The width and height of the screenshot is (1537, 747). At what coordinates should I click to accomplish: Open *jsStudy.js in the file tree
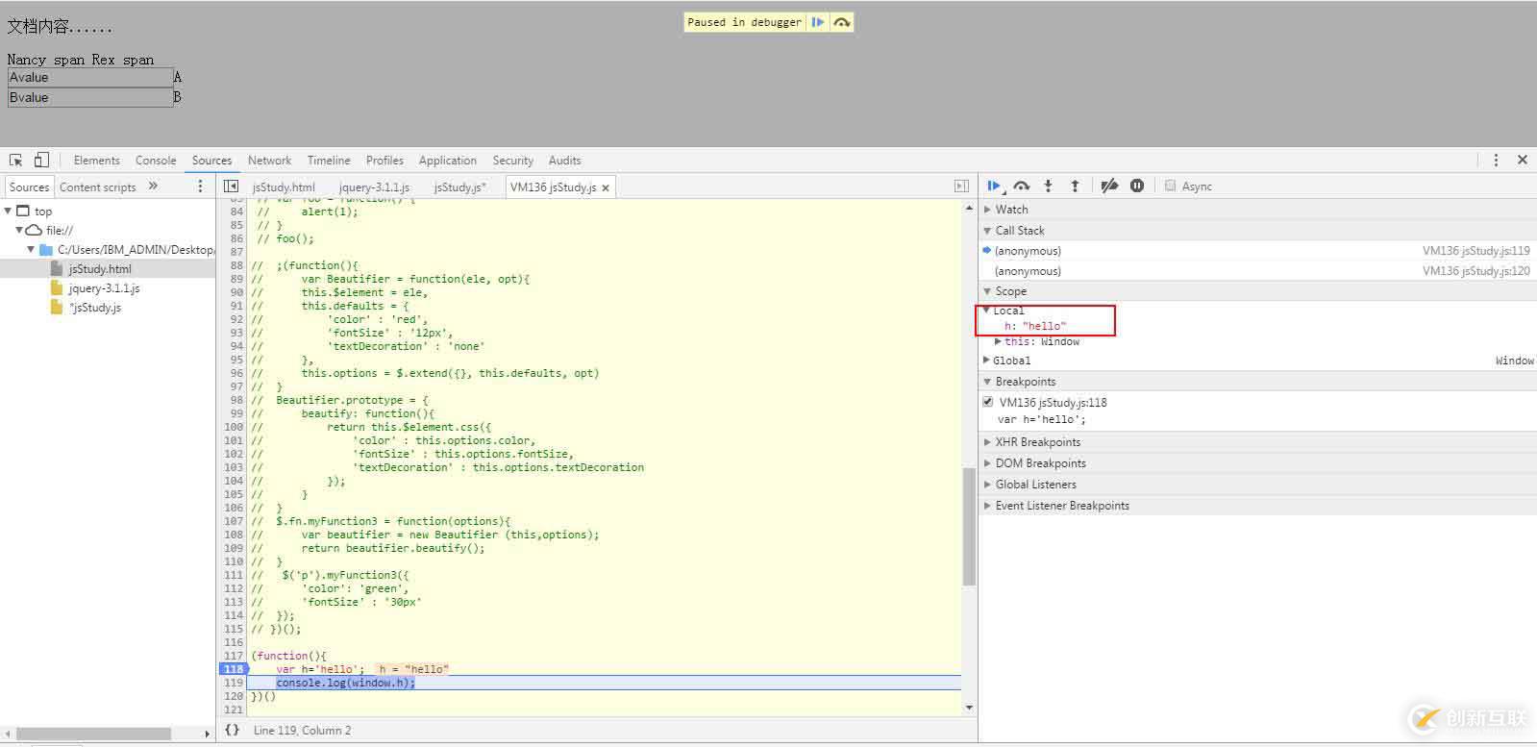click(x=95, y=308)
